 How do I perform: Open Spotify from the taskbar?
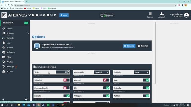click(48, 105)
